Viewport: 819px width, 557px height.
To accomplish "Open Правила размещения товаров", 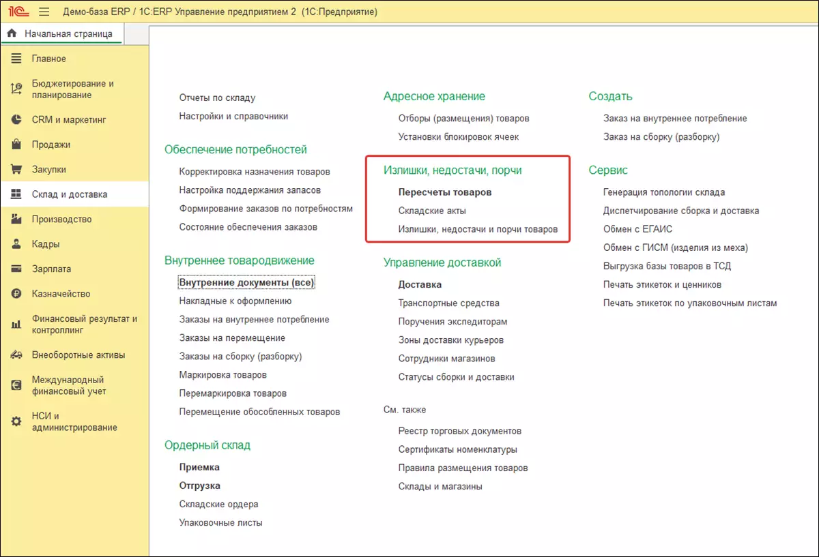I will point(463,468).
